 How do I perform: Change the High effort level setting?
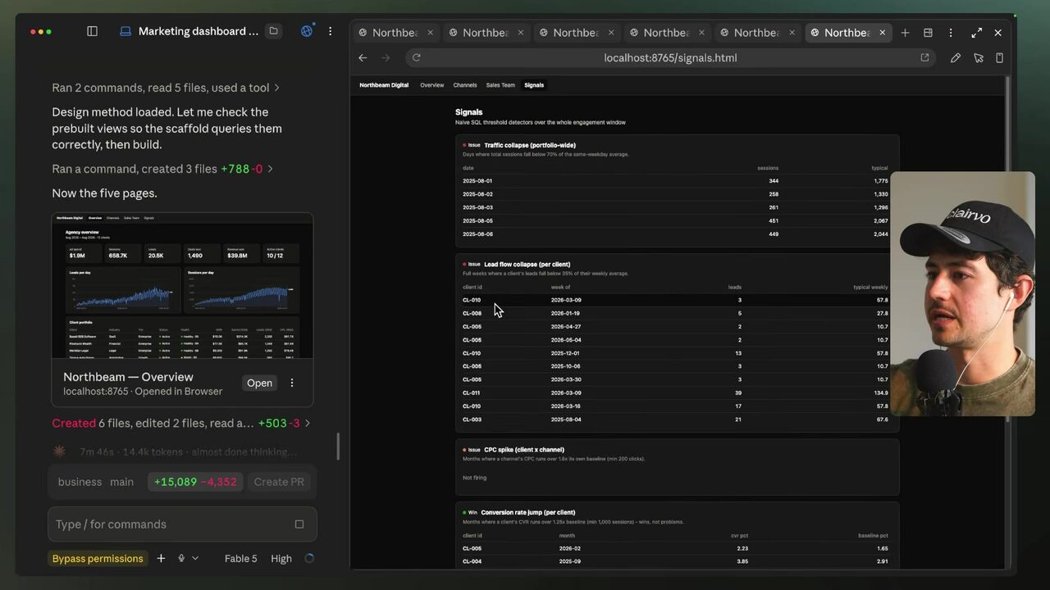pyautogui.click(x=281, y=558)
